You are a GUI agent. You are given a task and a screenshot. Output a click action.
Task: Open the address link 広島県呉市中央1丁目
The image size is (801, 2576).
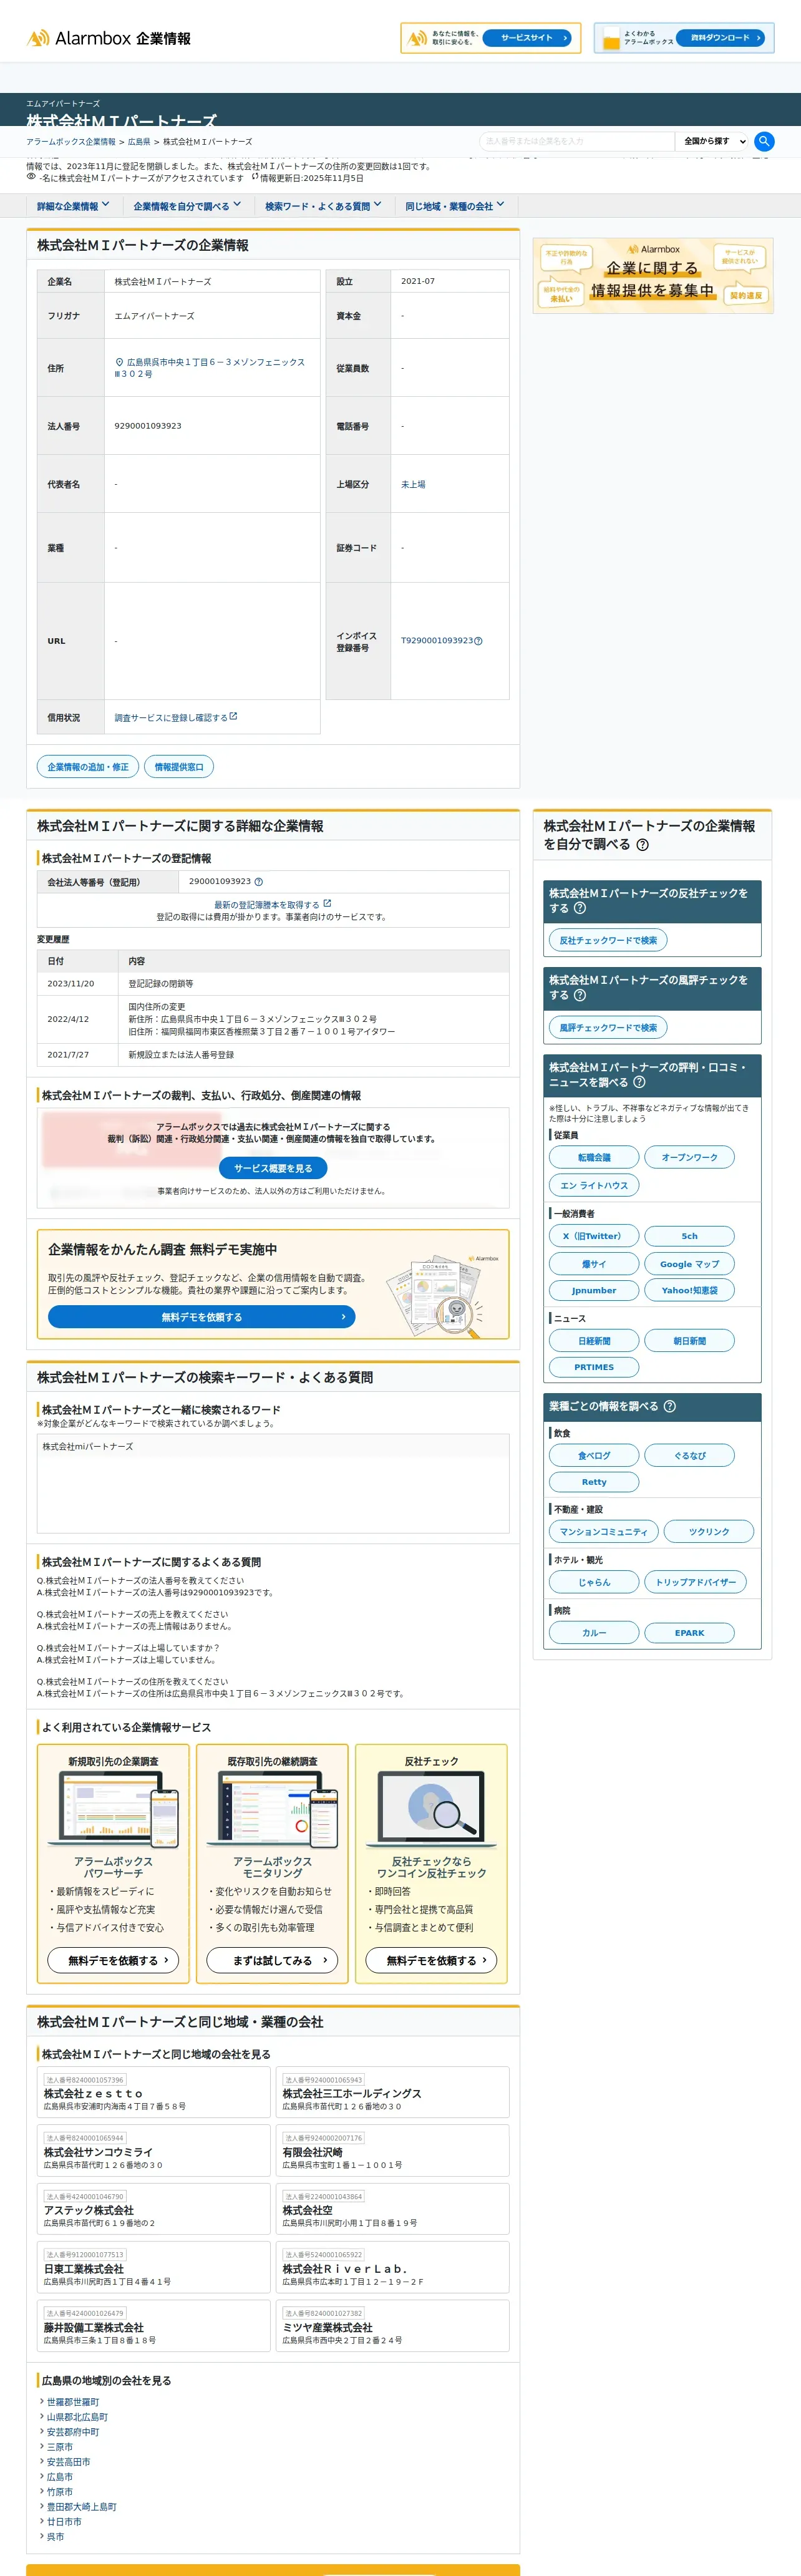(210, 368)
